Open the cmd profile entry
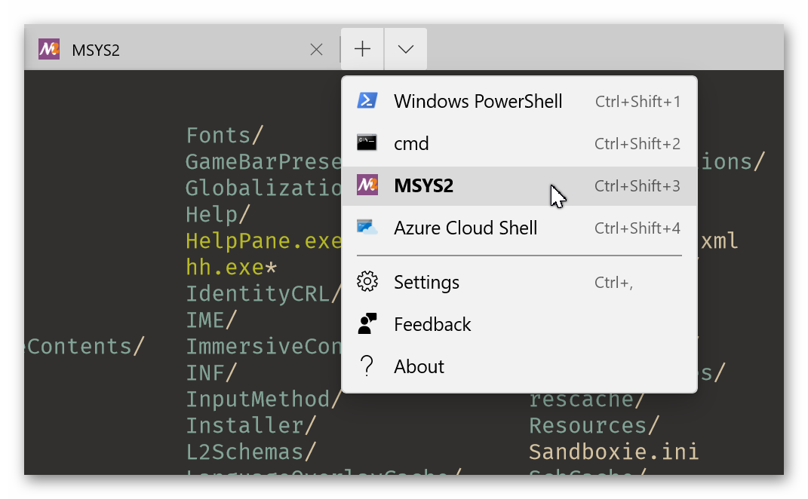The width and height of the screenshot is (808, 499). 519,144
